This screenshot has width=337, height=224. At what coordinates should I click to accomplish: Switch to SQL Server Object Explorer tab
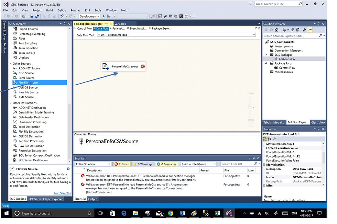(45, 199)
